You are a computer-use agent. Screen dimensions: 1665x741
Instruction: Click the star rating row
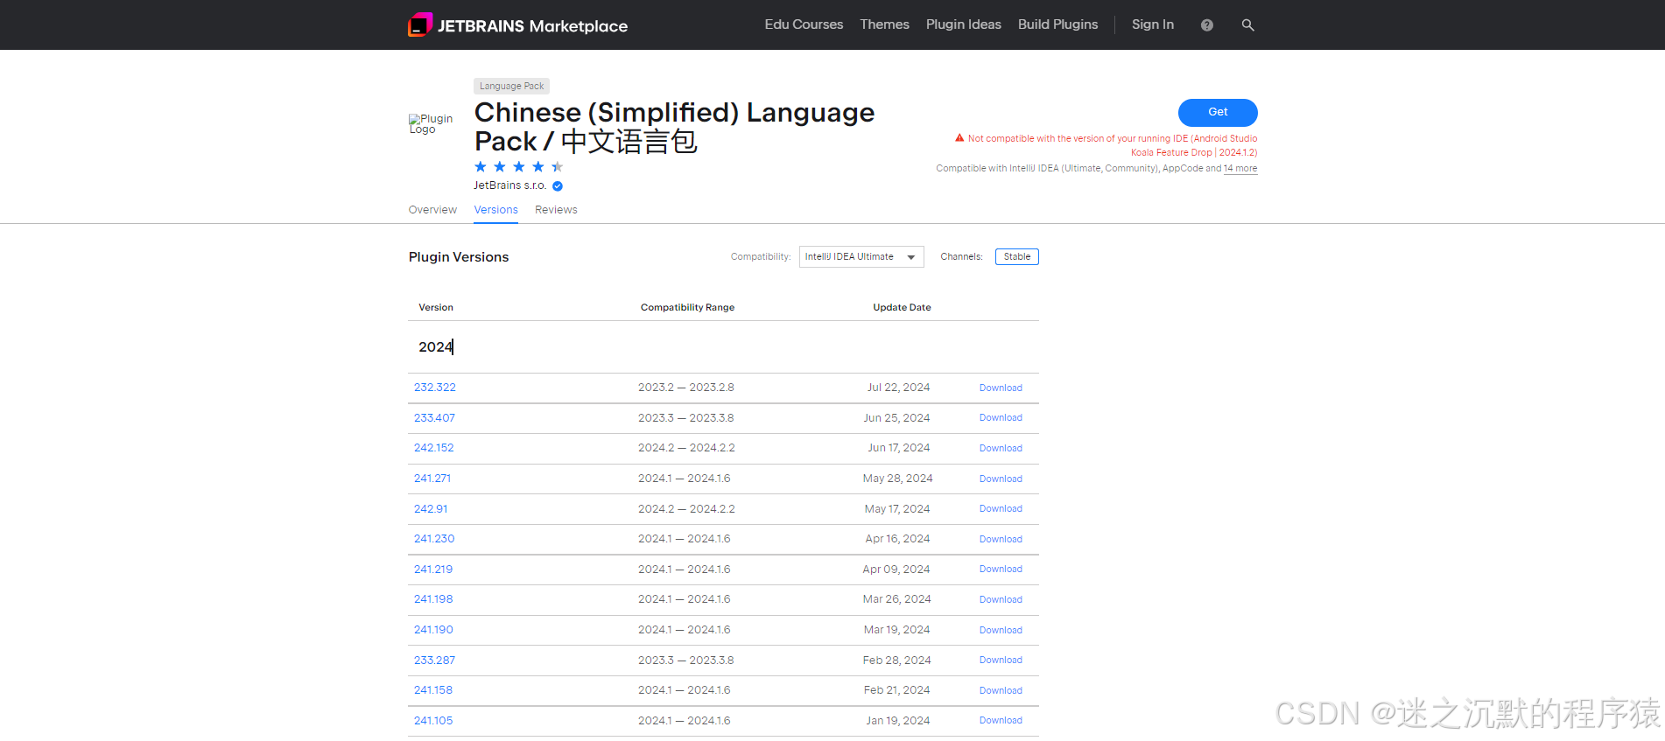tap(518, 167)
